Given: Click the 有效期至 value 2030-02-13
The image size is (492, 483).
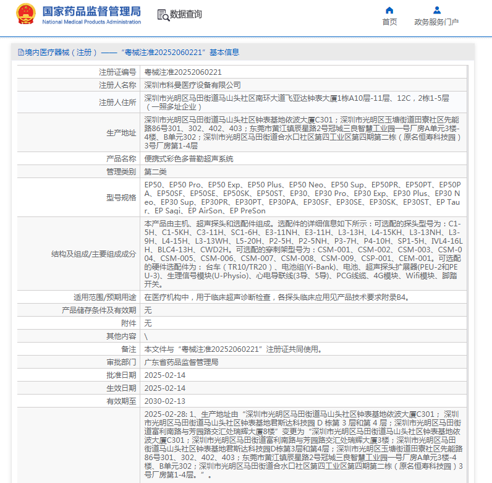Looking at the screenshot, I should (164, 401).
